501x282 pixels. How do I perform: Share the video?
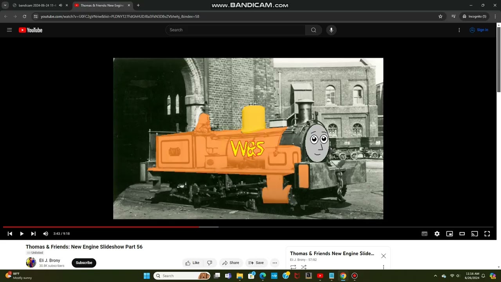click(231, 263)
